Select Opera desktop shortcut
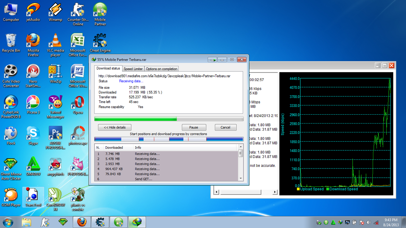The width and height of the screenshot is (406, 228). pos(78,105)
